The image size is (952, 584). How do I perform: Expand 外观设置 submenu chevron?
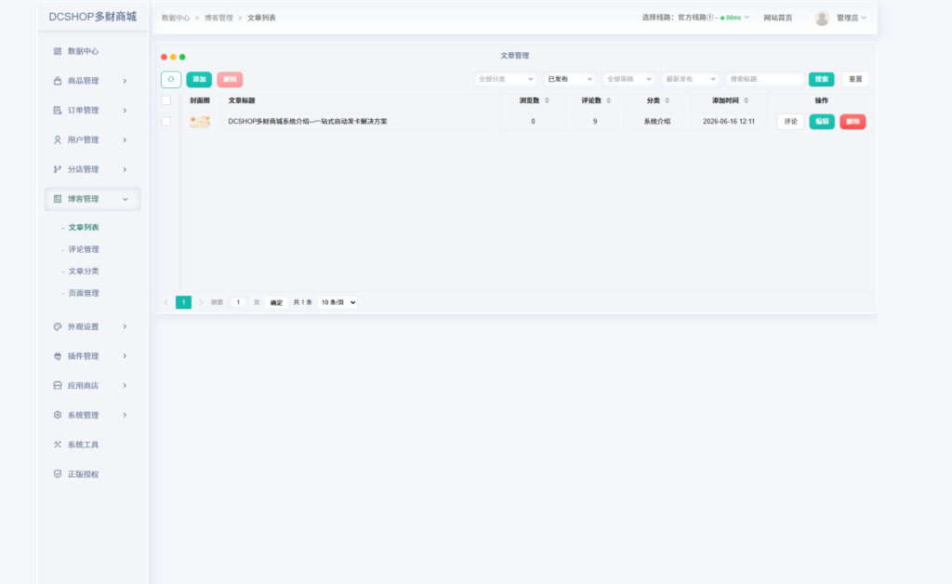pyautogui.click(x=126, y=326)
